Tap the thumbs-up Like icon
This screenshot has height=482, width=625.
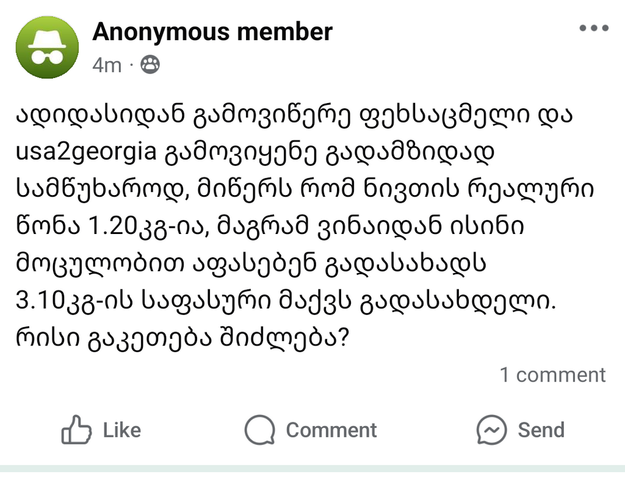(x=76, y=430)
